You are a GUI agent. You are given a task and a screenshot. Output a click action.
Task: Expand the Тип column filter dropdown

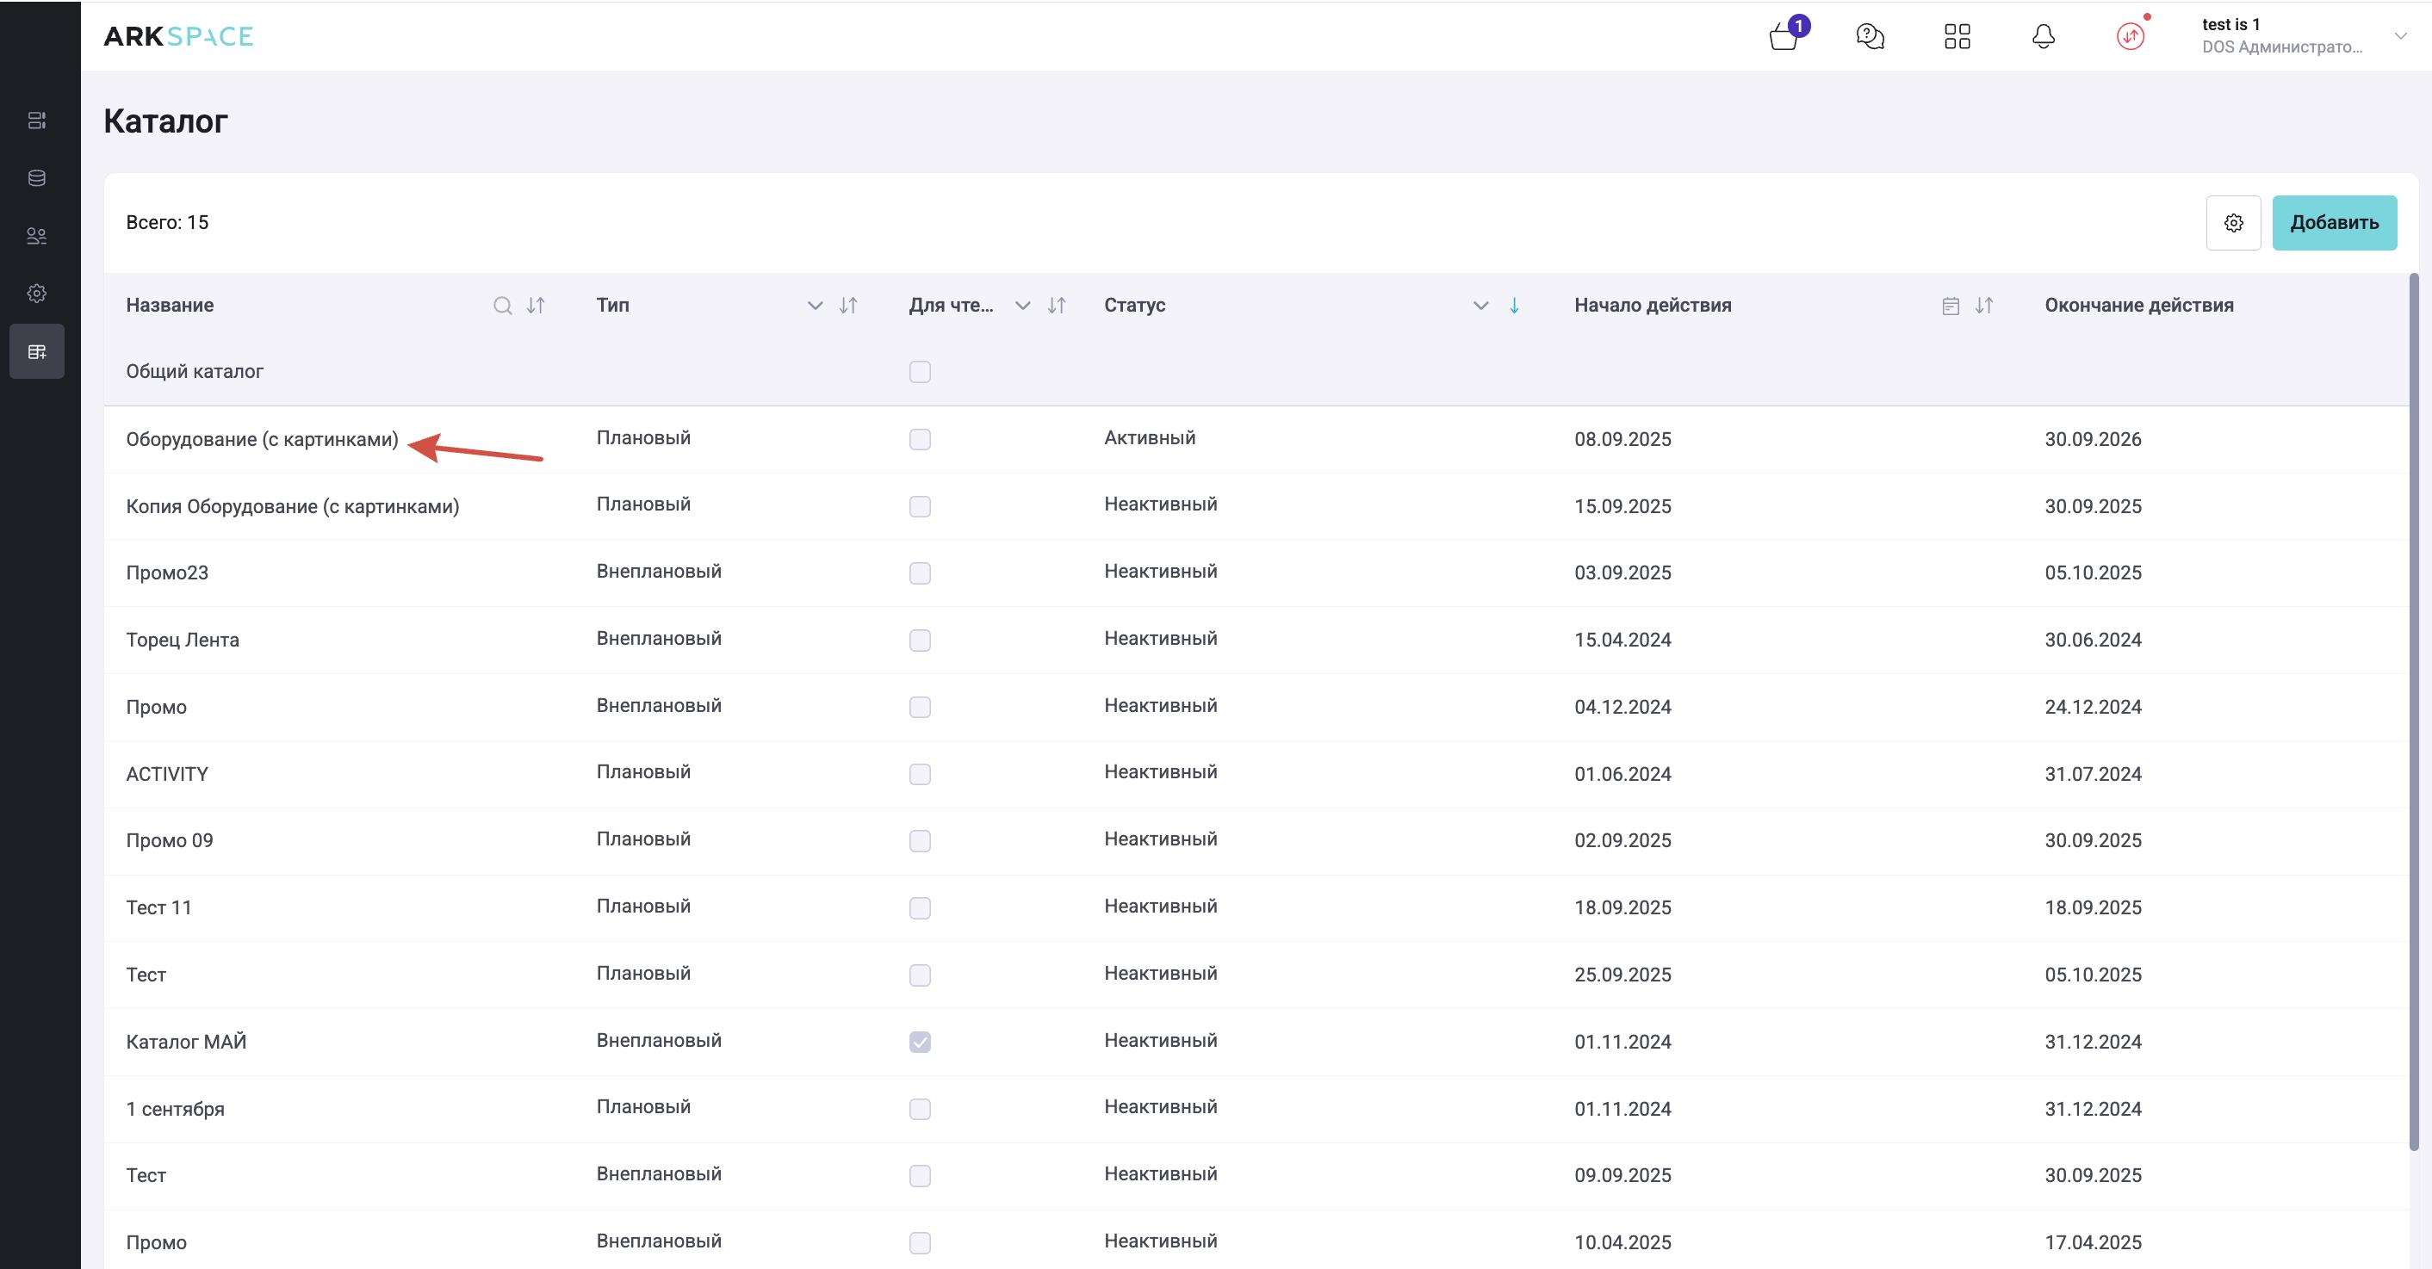click(815, 306)
